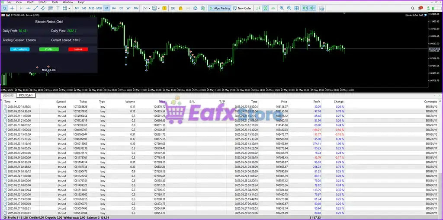Click the connection status bar indicator
Screen dimensions: 443x220
click(437, 8)
